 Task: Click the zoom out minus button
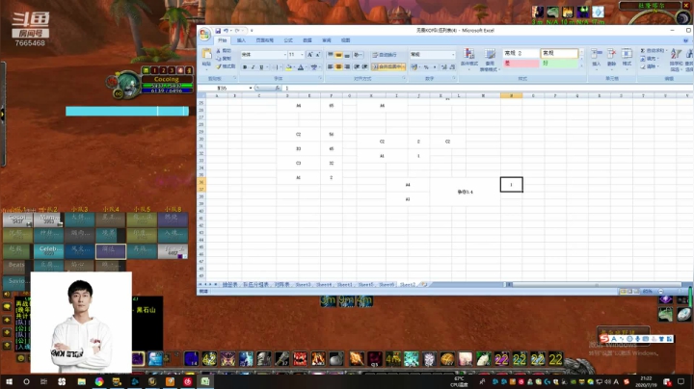(661, 292)
